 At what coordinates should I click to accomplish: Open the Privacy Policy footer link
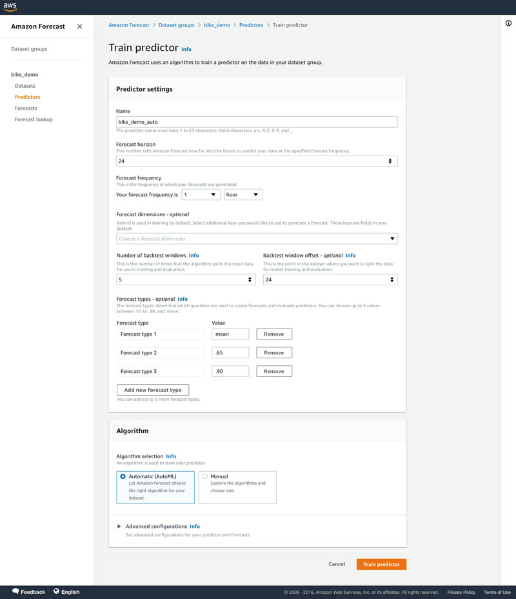click(x=461, y=592)
